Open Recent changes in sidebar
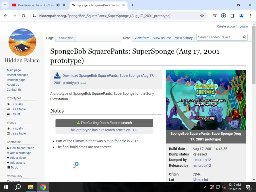Screen dimensions: 256x192 pyautogui.click(x=17, y=75)
